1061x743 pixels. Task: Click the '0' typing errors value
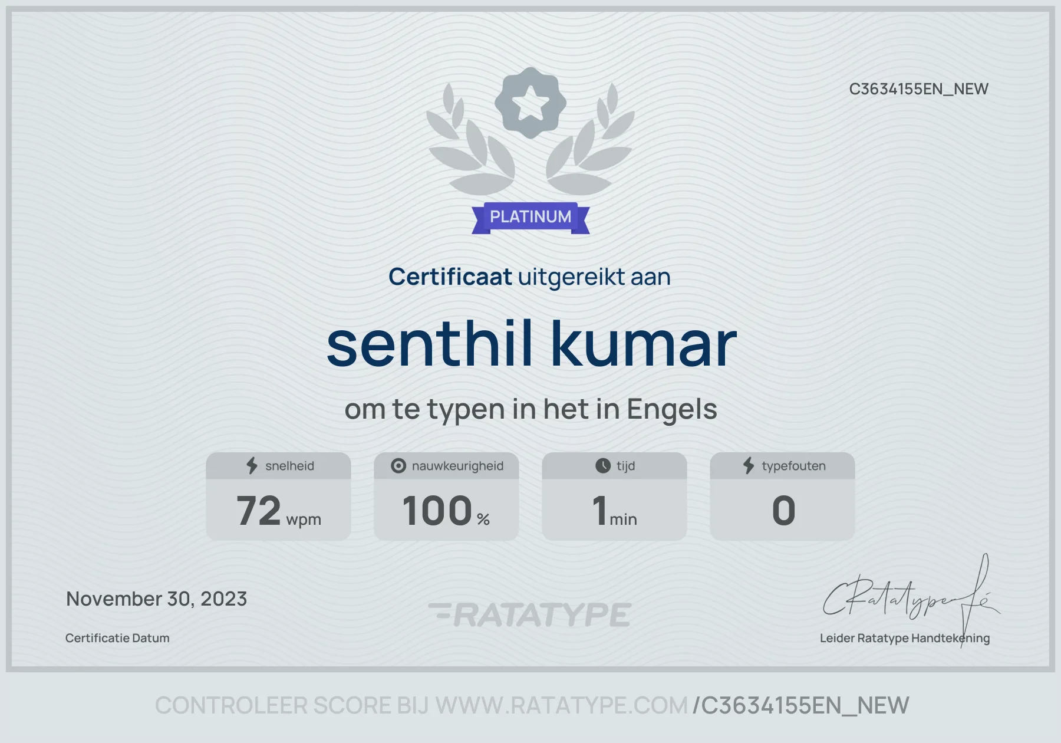coord(783,511)
